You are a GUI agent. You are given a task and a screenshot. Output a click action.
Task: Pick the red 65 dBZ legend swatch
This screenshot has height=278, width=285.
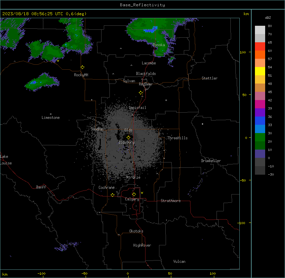(260, 47)
